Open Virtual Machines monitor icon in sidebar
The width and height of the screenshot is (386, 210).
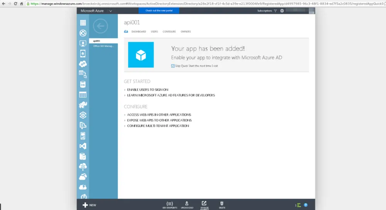pos(83,44)
